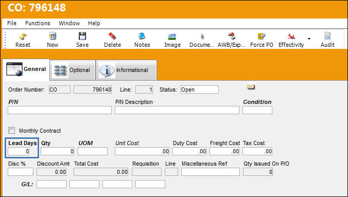Switch to the Informational tab
The width and height of the screenshot is (348, 197).
[x=126, y=70]
